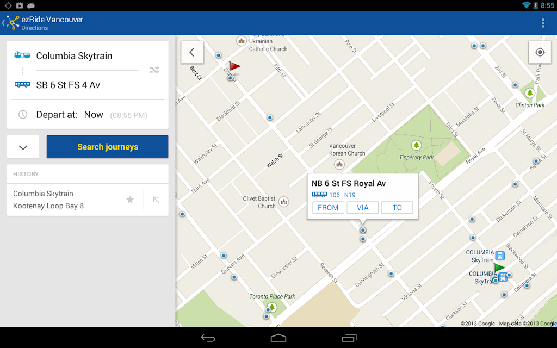Open the three-dot overflow menu
Viewport: 557px width, 348px height.
(543, 23)
